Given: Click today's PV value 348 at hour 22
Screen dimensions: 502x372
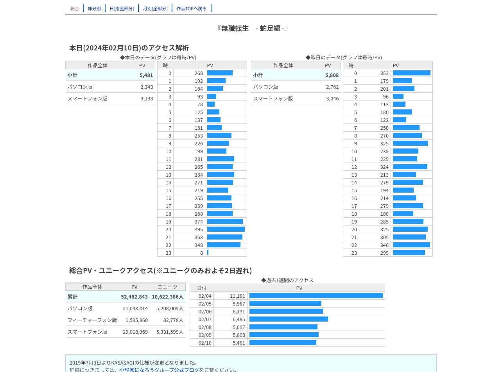Looking at the screenshot, I should point(199,245).
